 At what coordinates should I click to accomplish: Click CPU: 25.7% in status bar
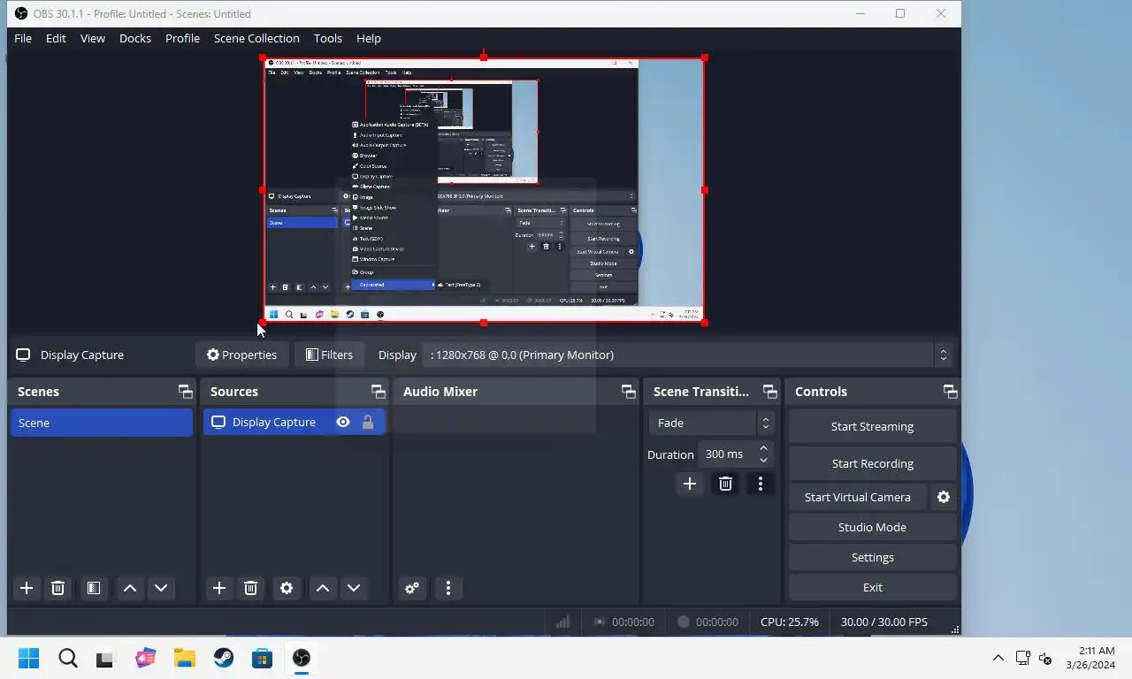pos(790,622)
